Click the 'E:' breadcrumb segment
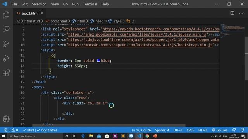This screenshot has width=248, height=139. point(19,21)
